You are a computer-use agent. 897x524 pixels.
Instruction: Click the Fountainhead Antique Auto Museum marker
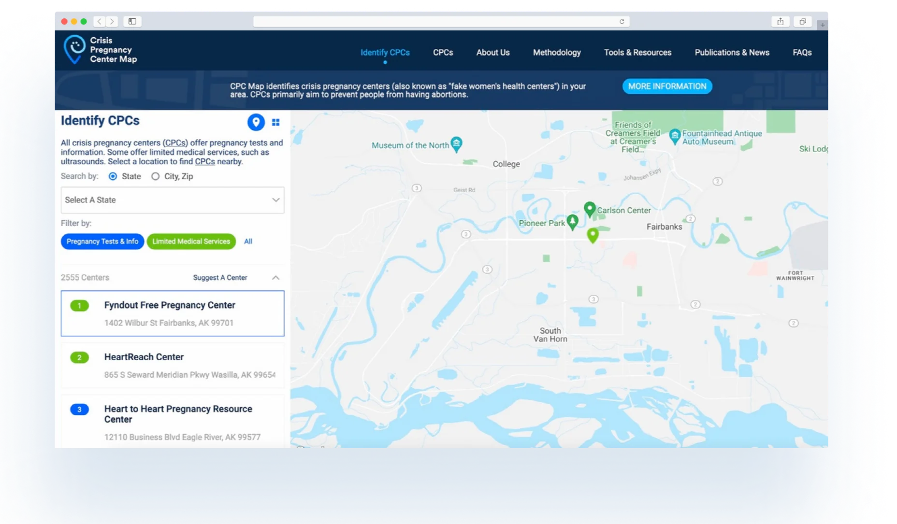[675, 136]
